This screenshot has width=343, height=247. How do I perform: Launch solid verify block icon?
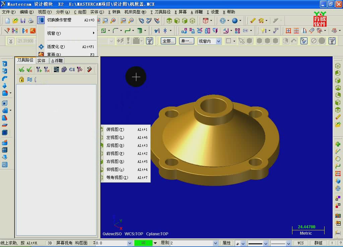64,69
